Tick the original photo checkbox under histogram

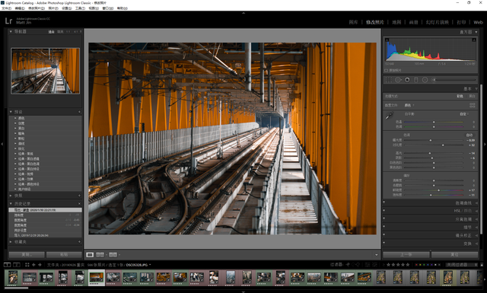(387, 70)
